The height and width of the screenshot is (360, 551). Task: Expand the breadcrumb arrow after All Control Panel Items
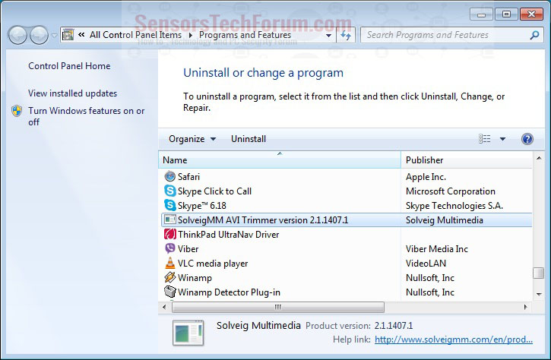pyautogui.click(x=191, y=35)
